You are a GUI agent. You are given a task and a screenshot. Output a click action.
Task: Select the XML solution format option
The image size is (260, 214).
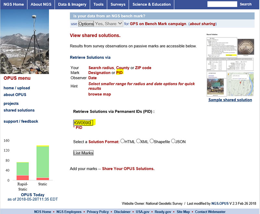pyautogui.click(x=138, y=141)
